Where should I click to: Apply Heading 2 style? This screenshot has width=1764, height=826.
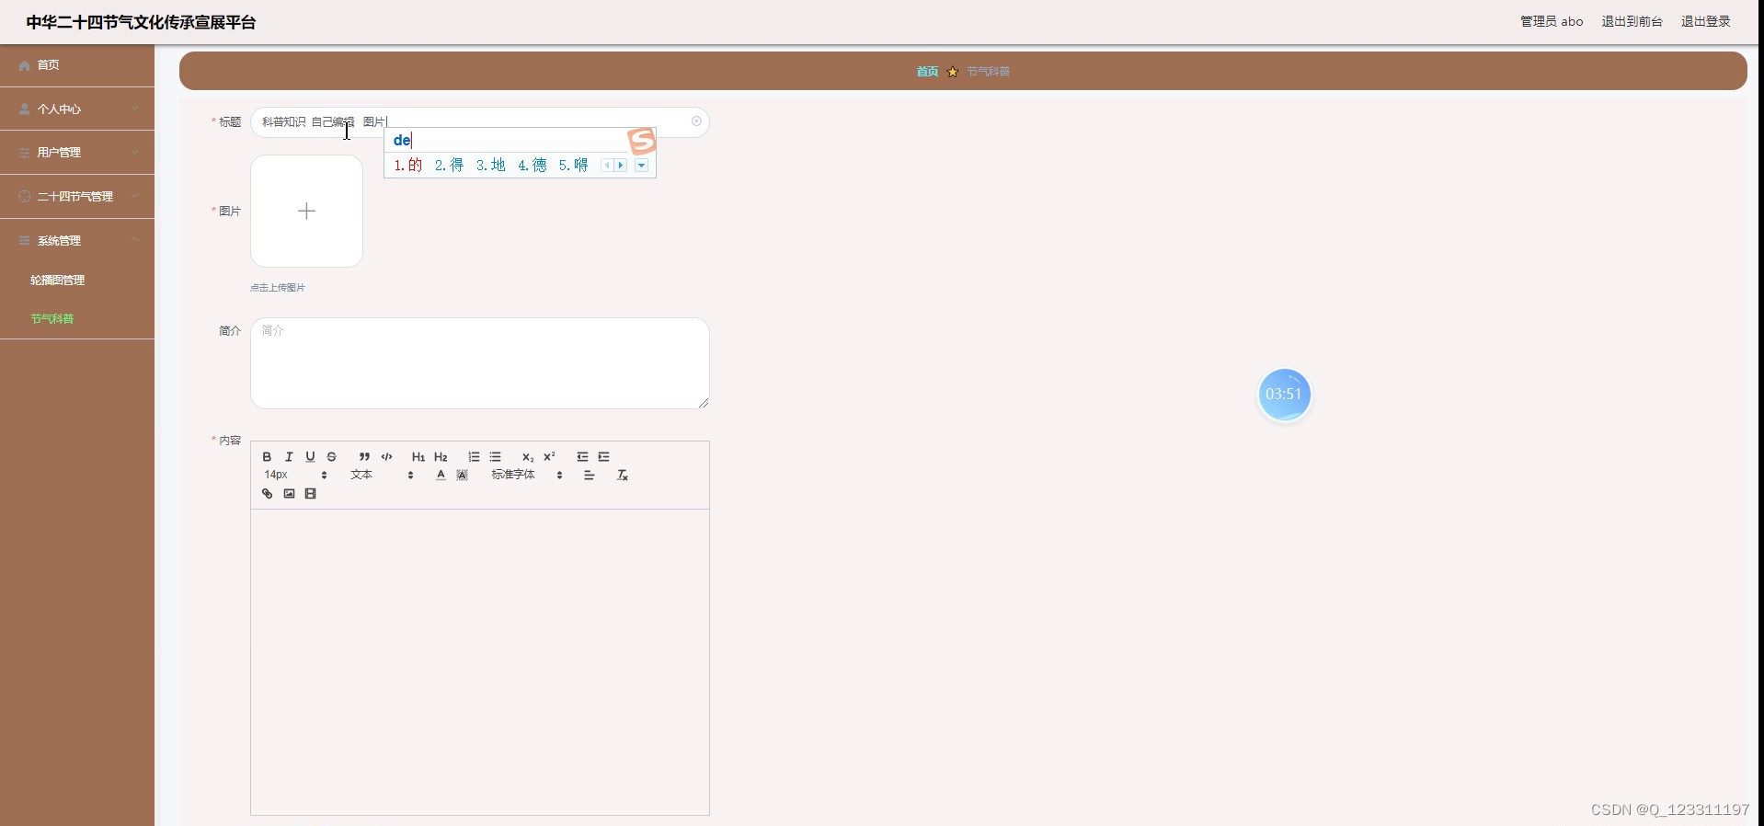click(441, 457)
